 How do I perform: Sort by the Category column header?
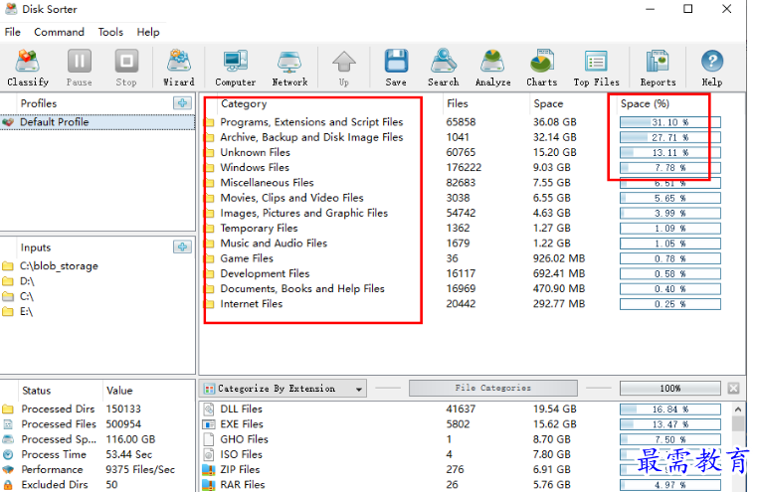point(244,103)
